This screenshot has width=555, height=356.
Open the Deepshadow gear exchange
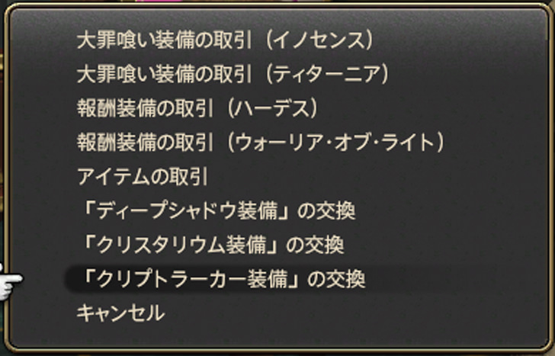click(x=217, y=210)
